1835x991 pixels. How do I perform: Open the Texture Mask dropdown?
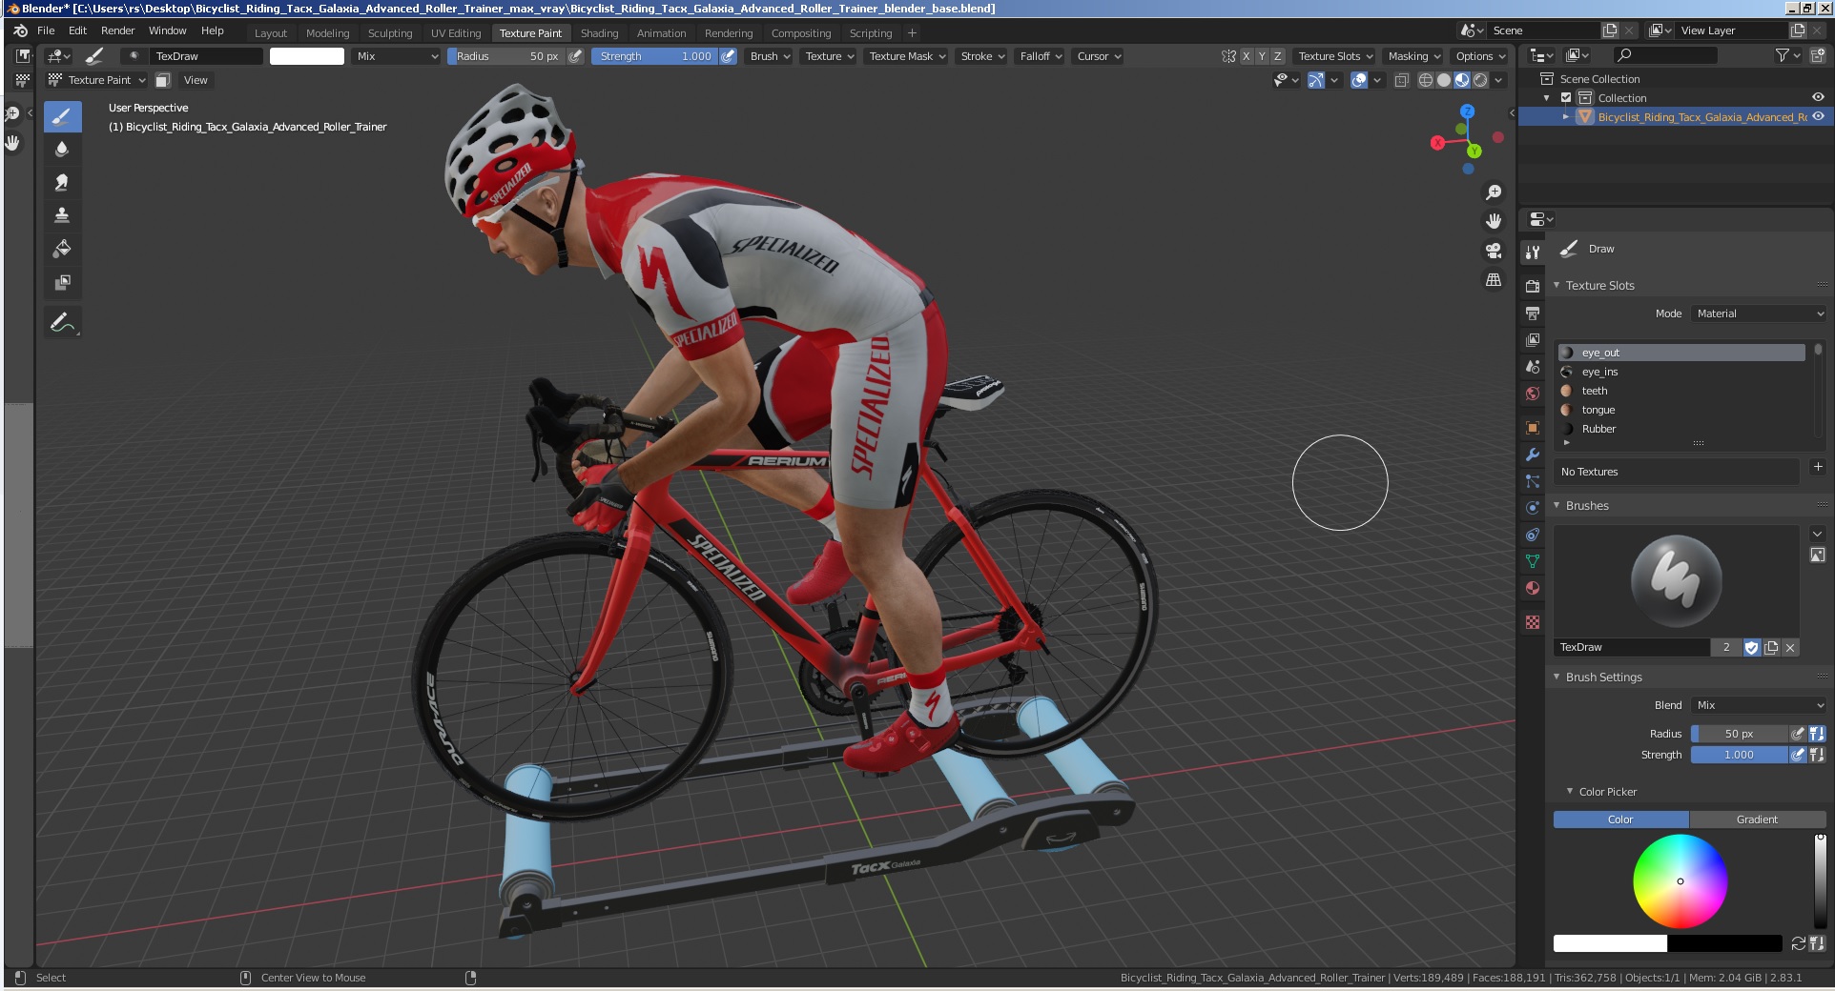(907, 56)
